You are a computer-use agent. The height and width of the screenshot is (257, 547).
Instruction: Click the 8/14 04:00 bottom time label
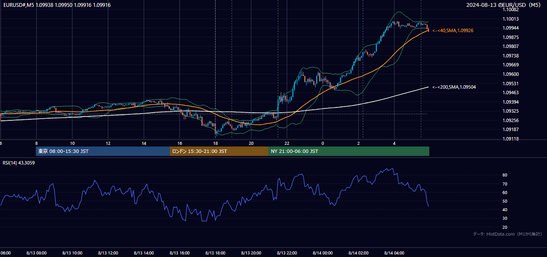click(x=394, y=253)
